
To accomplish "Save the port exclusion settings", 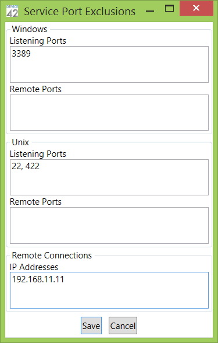I will click(91, 325).
